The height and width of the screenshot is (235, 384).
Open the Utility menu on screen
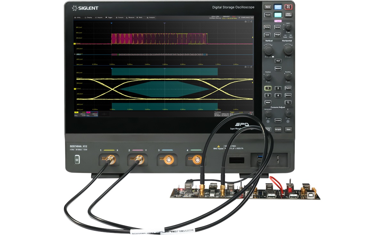[77, 18]
